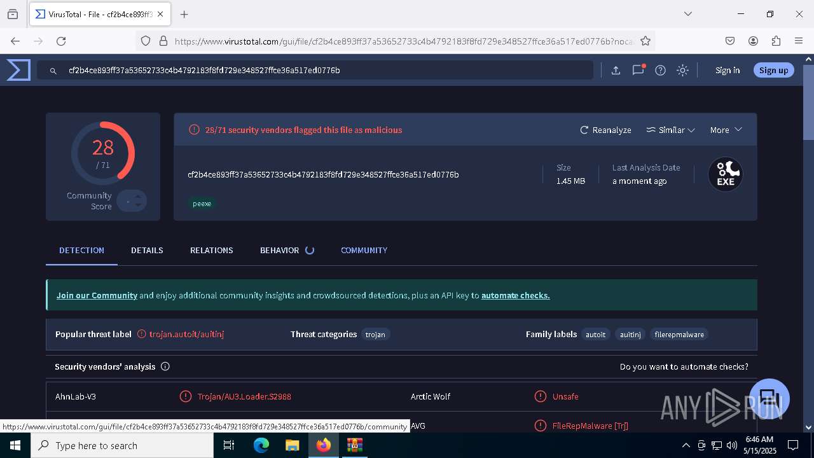Image resolution: width=814 pixels, height=458 pixels.
Task: Switch to the RELATIONS tab
Action: (211, 250)
